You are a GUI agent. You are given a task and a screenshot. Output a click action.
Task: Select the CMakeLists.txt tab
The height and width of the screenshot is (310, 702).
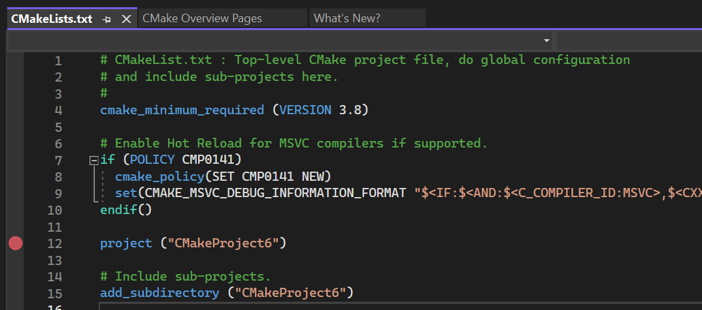pos(52,18)
